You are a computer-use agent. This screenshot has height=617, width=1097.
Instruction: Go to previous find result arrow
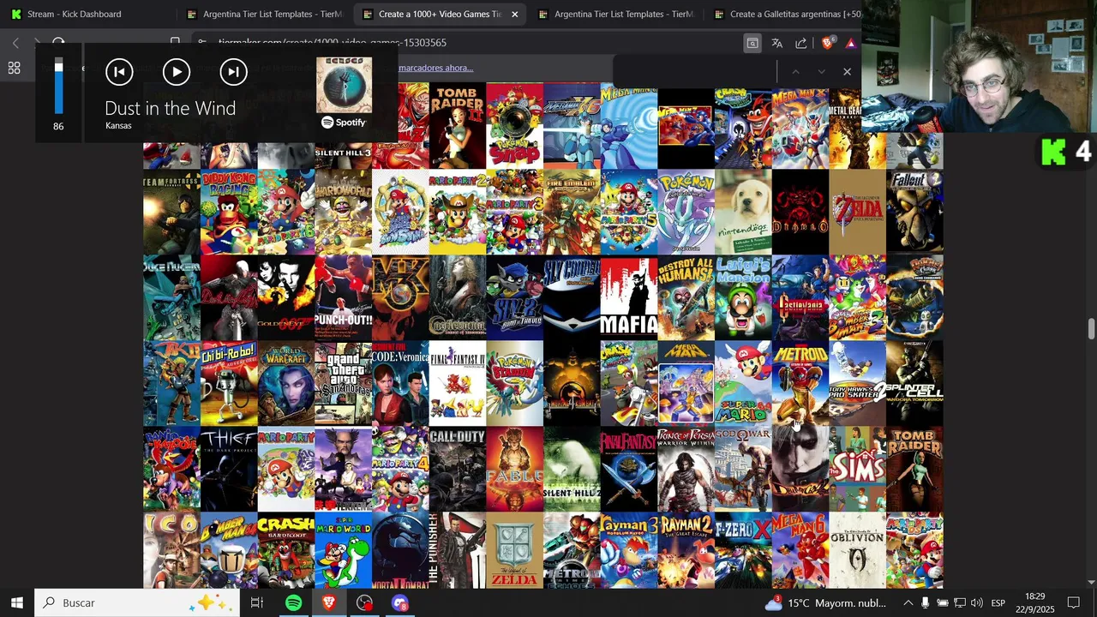point(795,72)
